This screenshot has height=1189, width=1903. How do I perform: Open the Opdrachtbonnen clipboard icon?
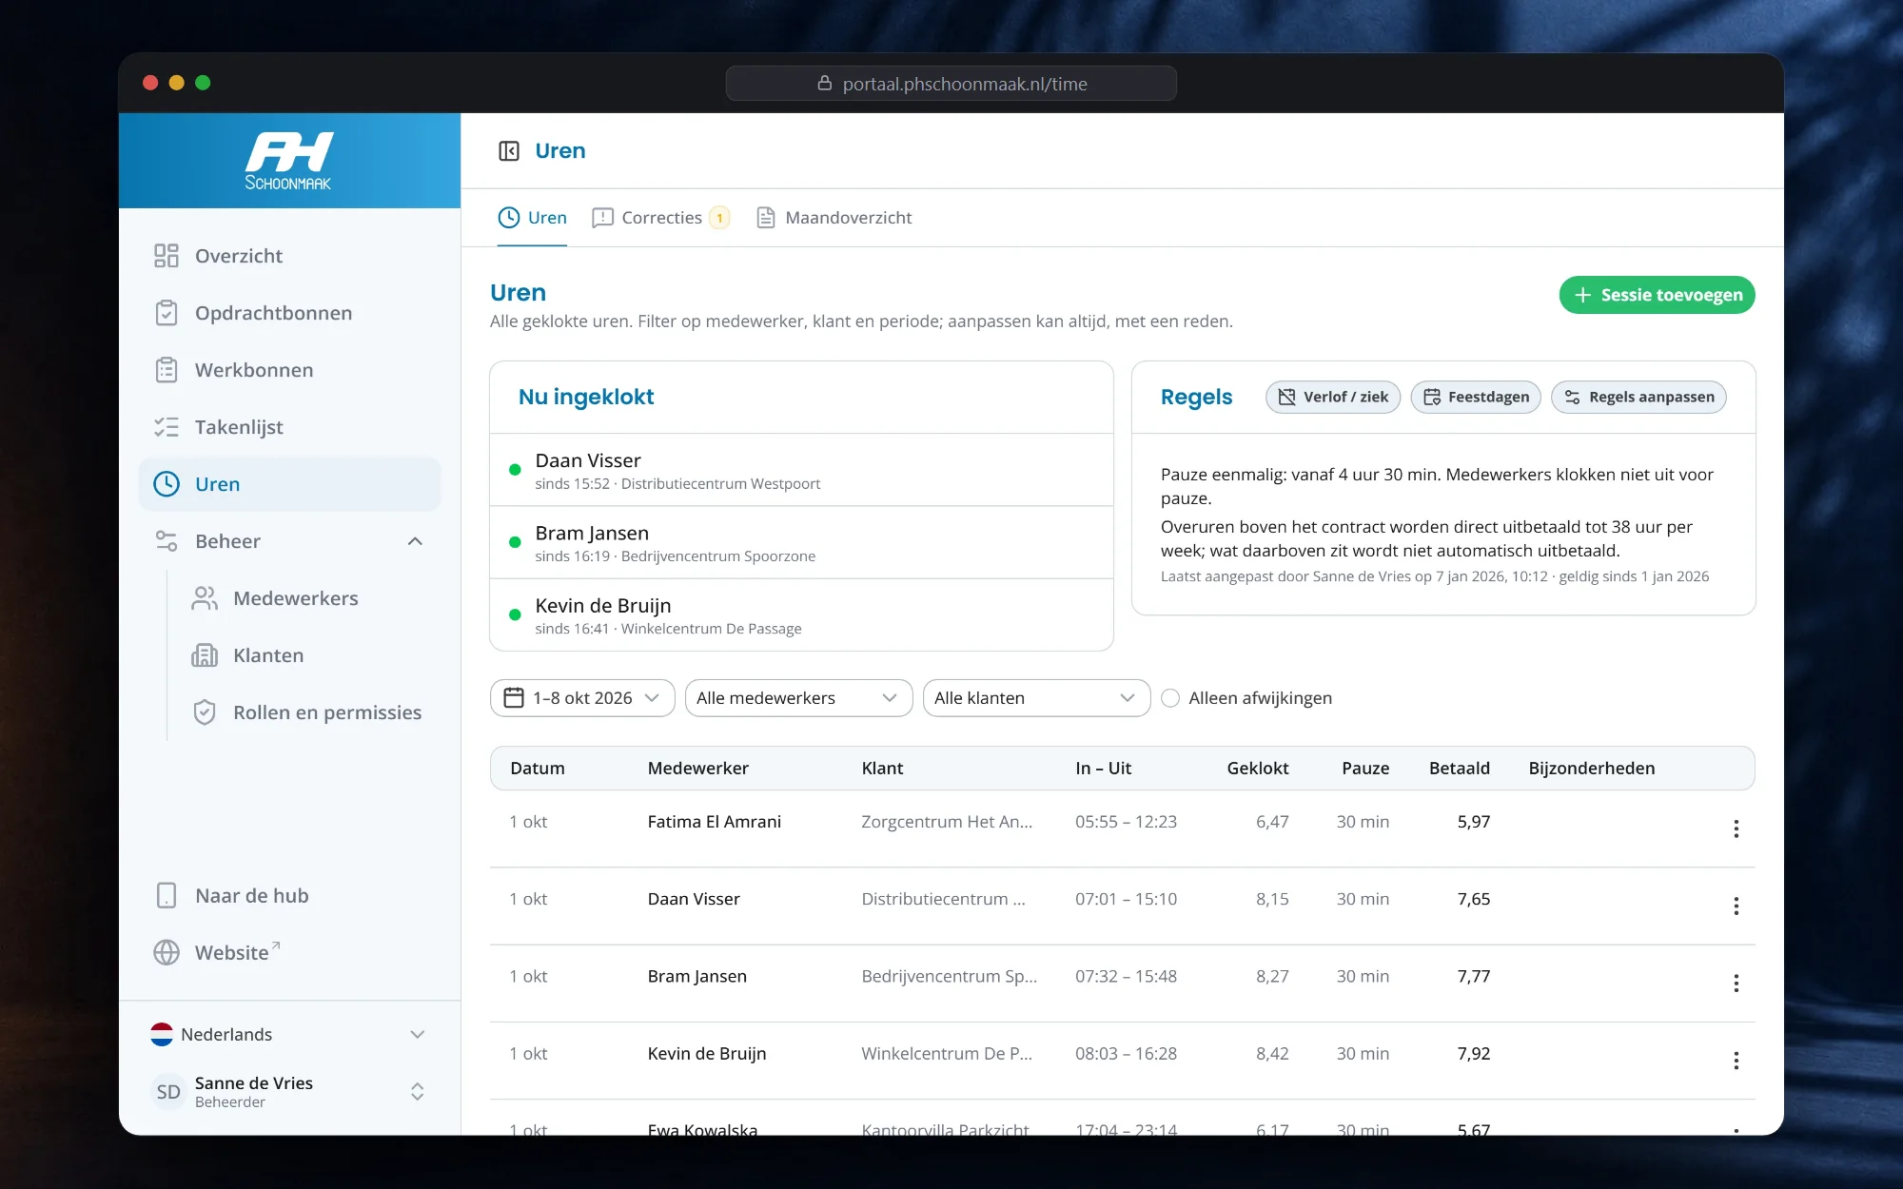167,313
